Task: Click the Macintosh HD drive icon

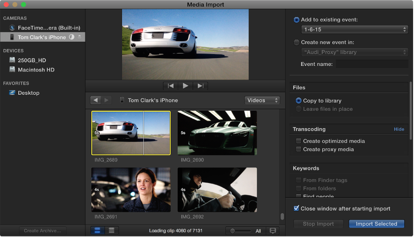Action: [x=12, y=70]
